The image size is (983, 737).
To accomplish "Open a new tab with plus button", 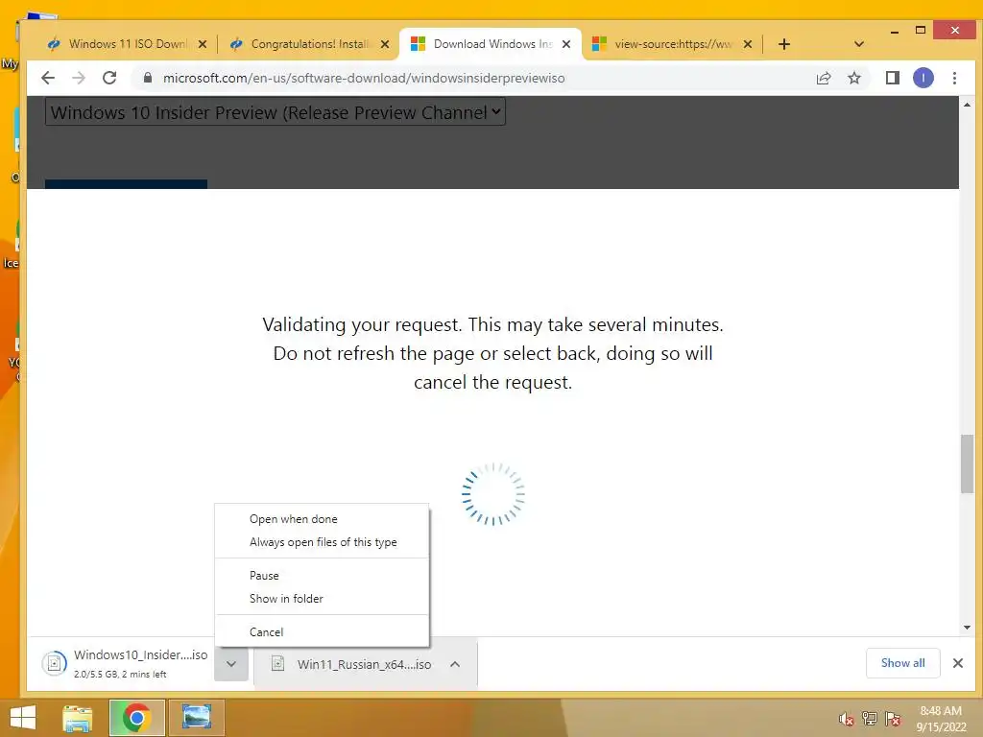I will click(783, 44).
